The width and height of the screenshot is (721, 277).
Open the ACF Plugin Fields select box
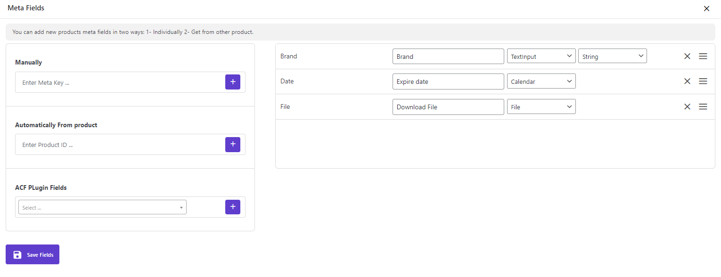(102, 207)
